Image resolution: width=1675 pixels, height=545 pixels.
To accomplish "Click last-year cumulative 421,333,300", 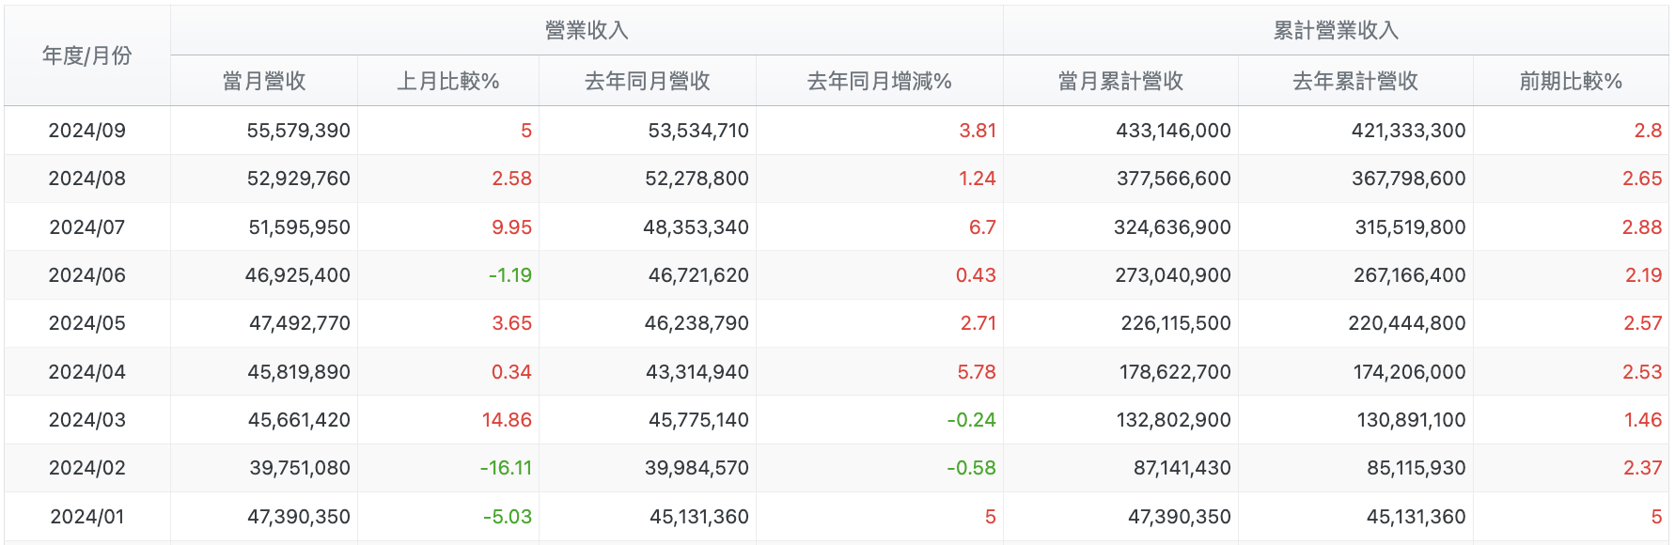I will coord(1408,131).
